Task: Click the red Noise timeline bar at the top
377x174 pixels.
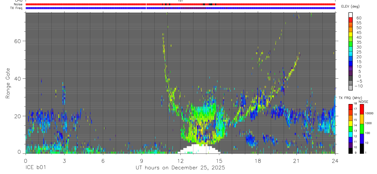Action: point(180,4)
